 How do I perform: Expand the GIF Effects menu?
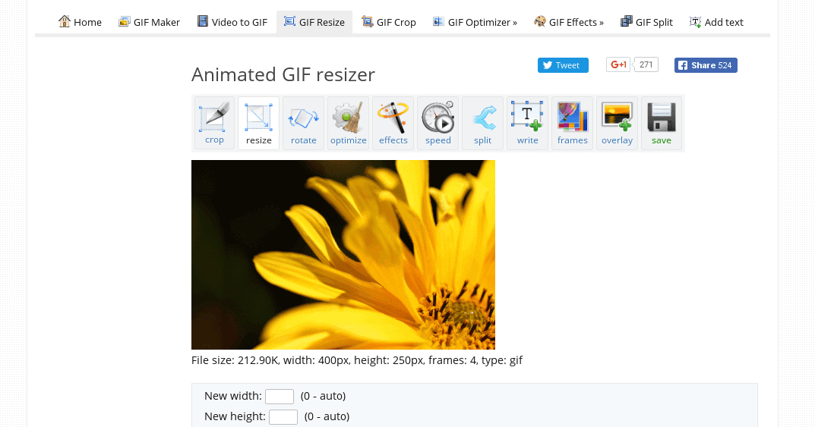[x=569, y=22]
